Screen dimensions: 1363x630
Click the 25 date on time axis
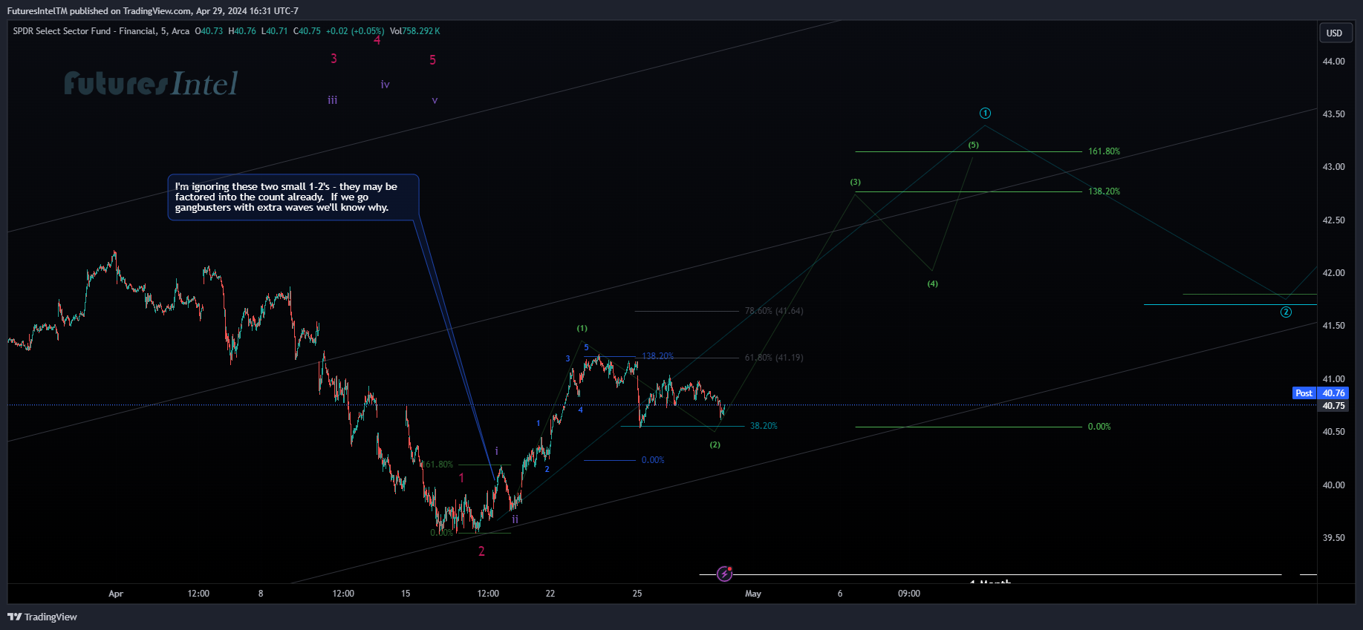(x=637, y=594)
